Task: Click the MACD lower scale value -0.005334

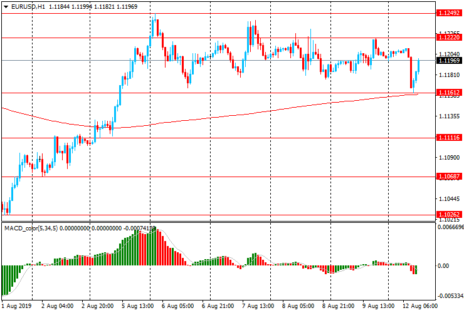Action: pyautogui.click(x=450, y=296)
